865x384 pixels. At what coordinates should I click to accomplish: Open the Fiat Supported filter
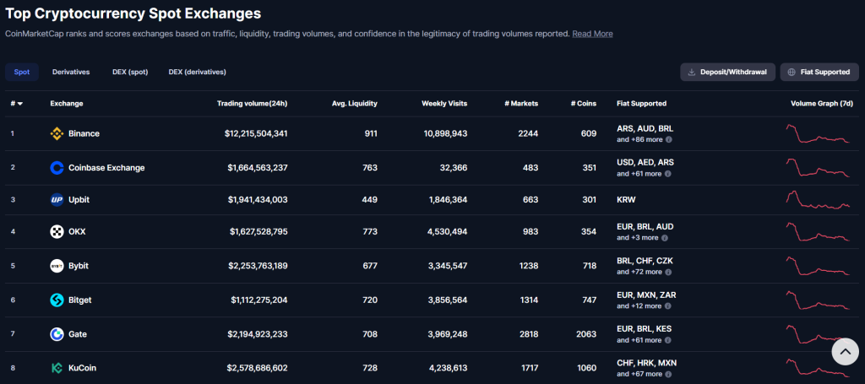click(819, 72)
